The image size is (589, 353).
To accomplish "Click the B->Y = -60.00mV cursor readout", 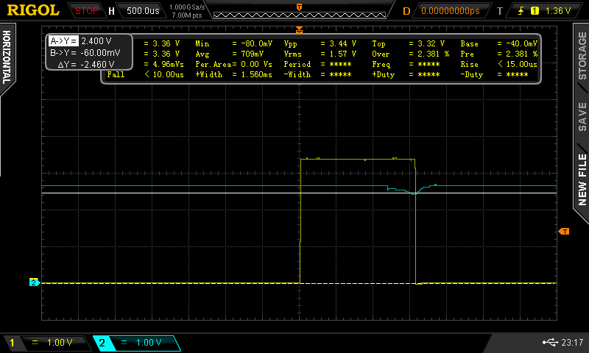I will click(85, 52).
